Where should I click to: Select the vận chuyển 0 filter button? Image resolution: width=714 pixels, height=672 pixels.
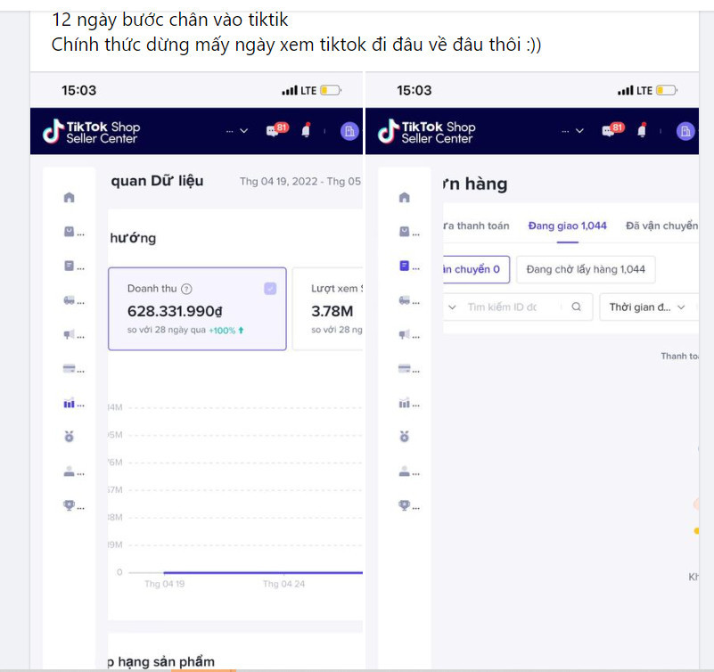click(476, 269)
